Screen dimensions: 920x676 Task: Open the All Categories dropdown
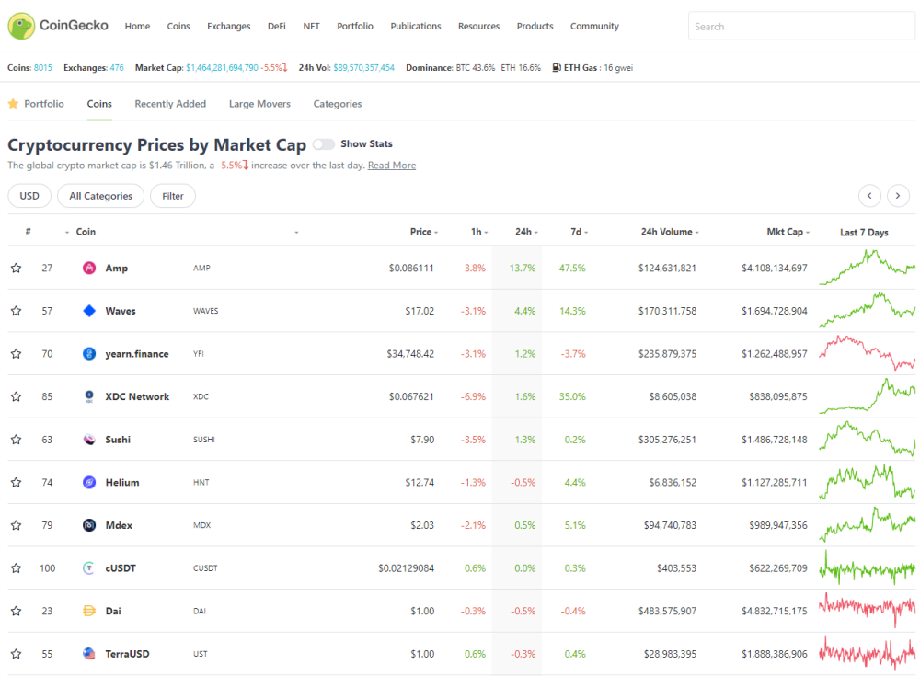(100, 196)
